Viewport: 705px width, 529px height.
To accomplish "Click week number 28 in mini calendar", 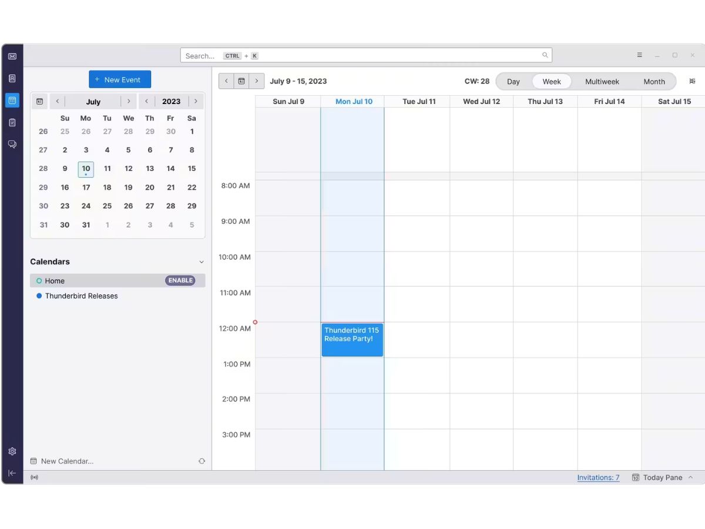I will click(43, 169).
